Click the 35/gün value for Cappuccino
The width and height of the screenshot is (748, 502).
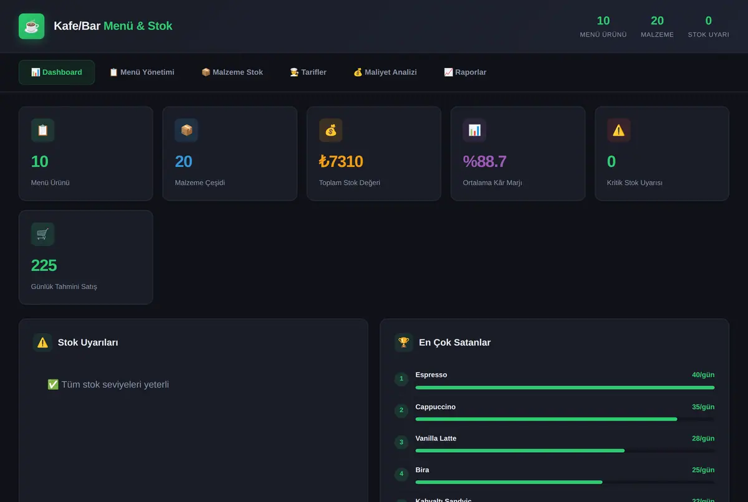pyautogui.click(x=703, y=407)
